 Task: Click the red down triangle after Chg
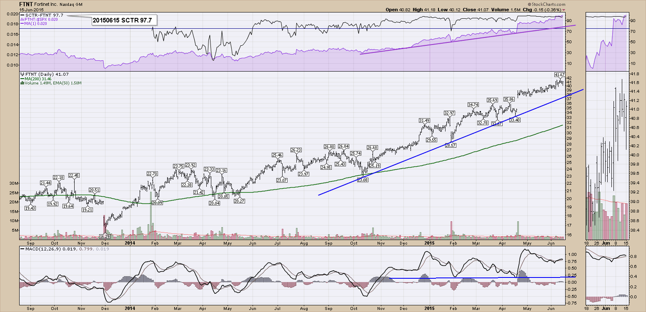[564, 10]
